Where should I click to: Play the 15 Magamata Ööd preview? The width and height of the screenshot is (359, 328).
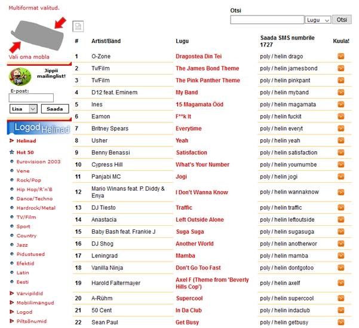click(x=340, y=104)
